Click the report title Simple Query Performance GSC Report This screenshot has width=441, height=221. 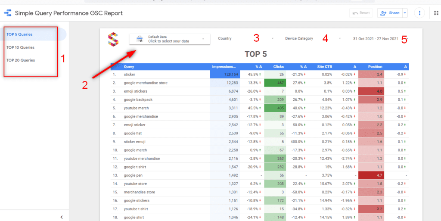[x=68, y=13]
